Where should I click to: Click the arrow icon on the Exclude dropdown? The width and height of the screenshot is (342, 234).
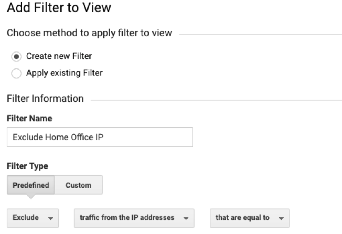point(50,218)
